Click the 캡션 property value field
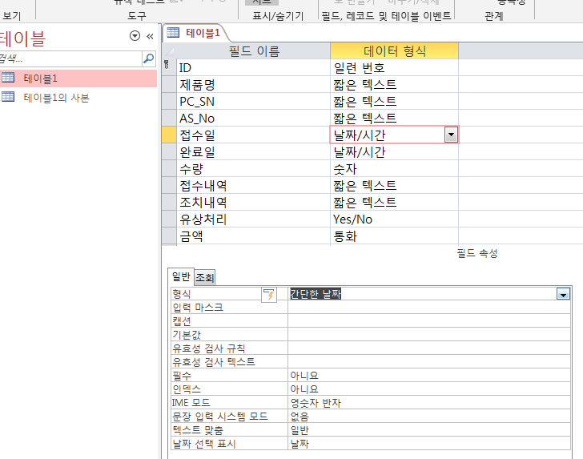Viewport: 583px width, 459px height. (x=429, y=321)
